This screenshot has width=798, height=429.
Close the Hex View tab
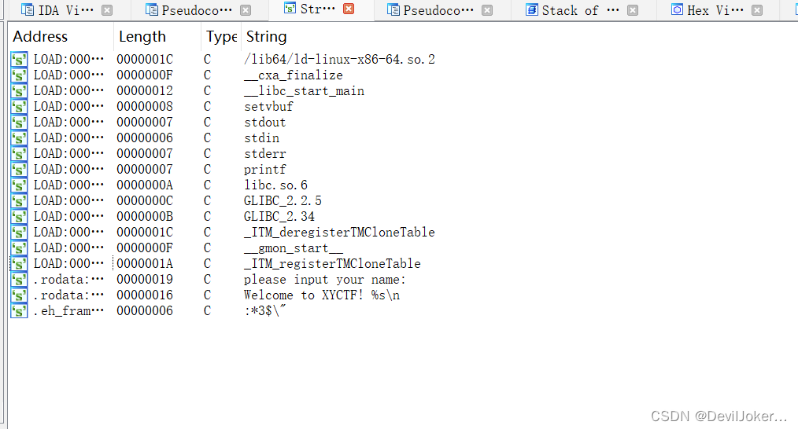pos(757,10)
